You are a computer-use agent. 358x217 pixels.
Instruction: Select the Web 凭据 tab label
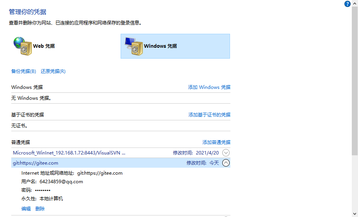coord(44,46)
